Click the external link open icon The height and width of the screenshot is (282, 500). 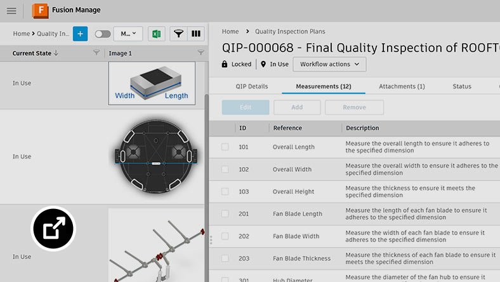coord(53,228)
